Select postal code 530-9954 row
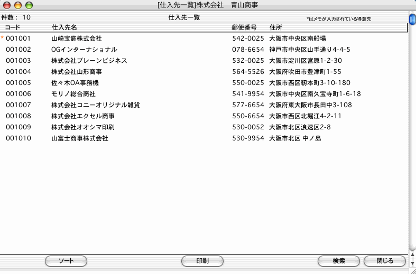416x274 pixels. point(248,138)
